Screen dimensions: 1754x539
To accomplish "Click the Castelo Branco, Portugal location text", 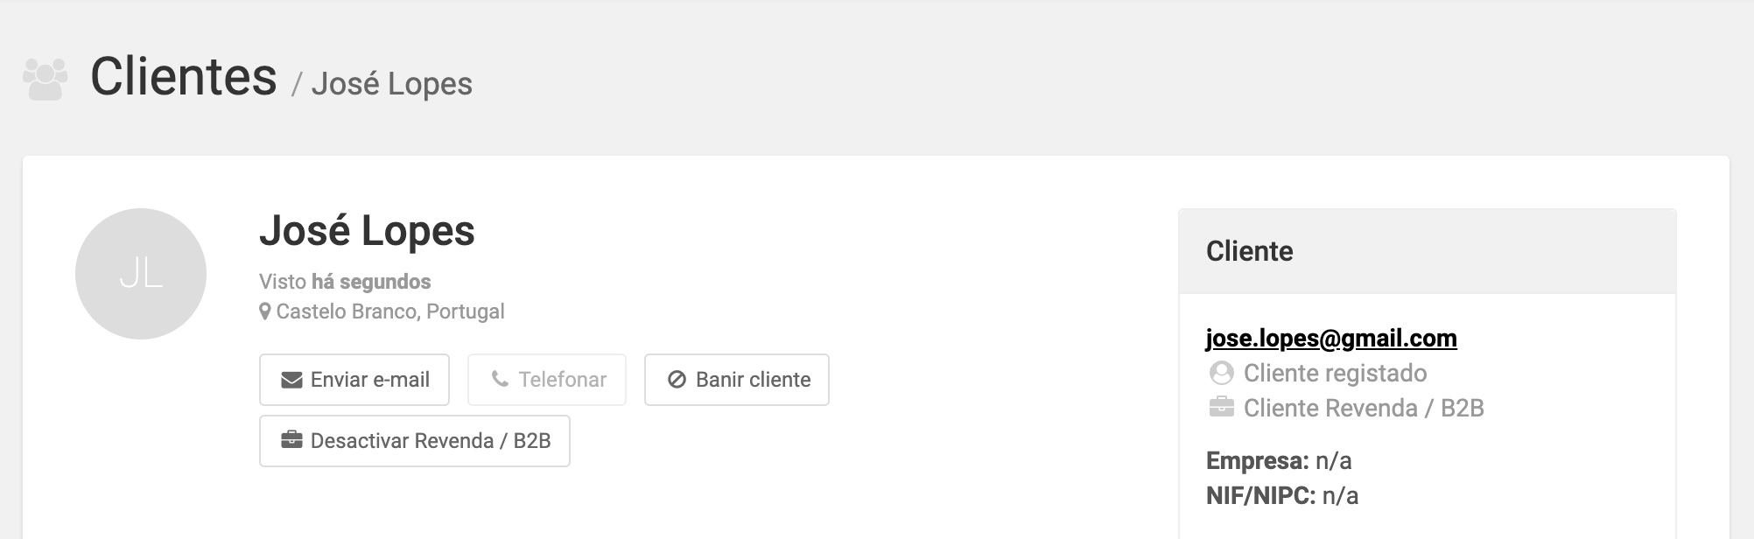I will (390, 311).
